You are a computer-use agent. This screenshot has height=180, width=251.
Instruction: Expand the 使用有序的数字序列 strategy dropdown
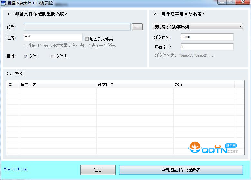pos(198,27)
